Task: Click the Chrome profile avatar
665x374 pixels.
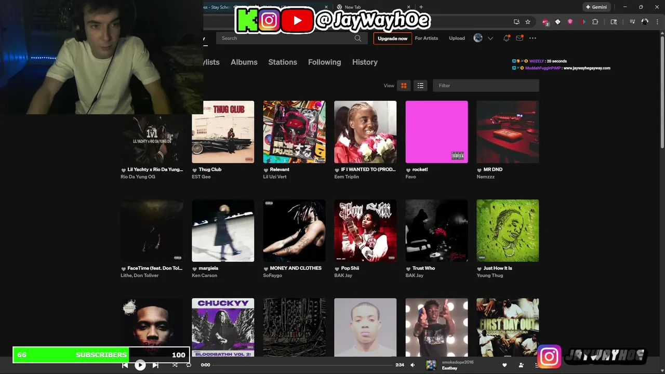Action: coord(645,22)
